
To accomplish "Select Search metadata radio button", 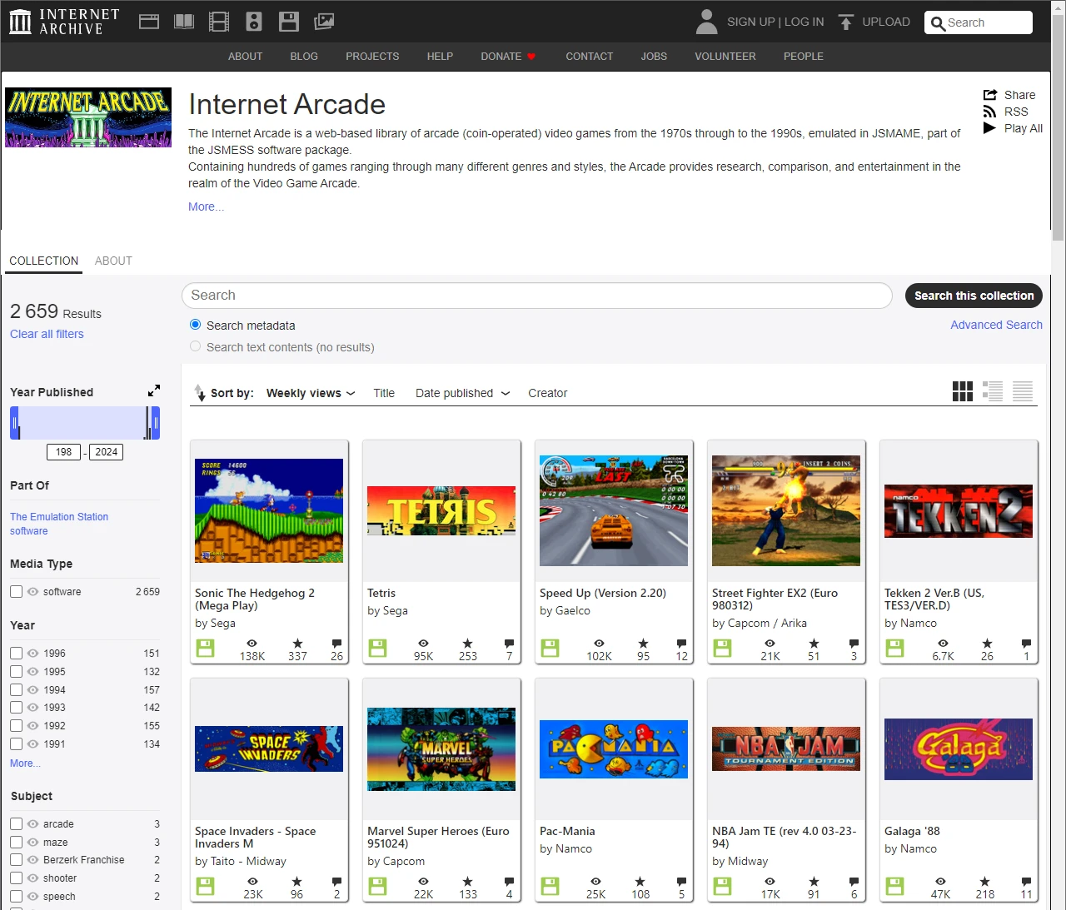I will [x=196, y=325].
